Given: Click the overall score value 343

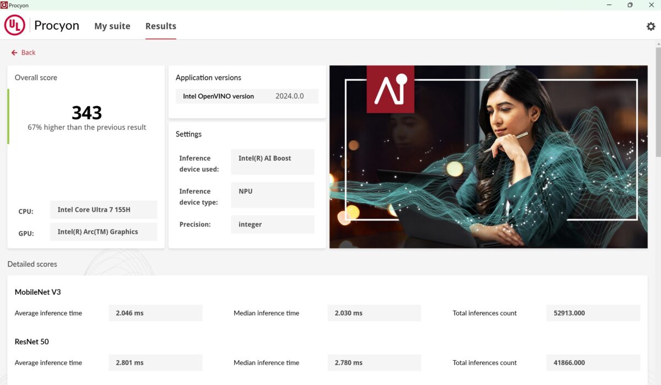Looking at the screenshot, I should [87, 113].
